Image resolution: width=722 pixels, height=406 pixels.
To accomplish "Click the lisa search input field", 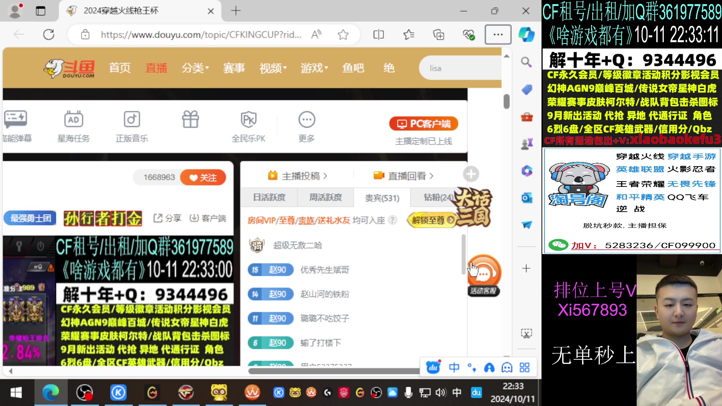I will [460, 68].
